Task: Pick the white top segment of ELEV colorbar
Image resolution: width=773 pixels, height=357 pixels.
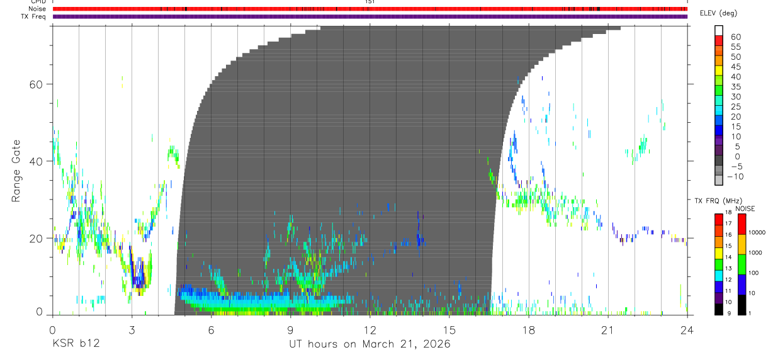Action: (x=718, y=31)
